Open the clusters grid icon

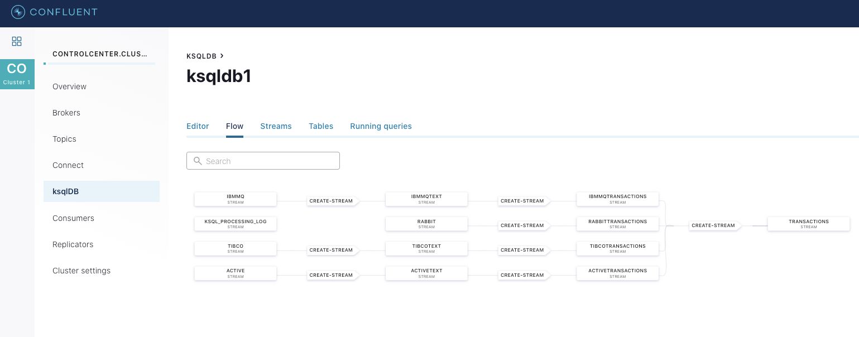(17, 41)
